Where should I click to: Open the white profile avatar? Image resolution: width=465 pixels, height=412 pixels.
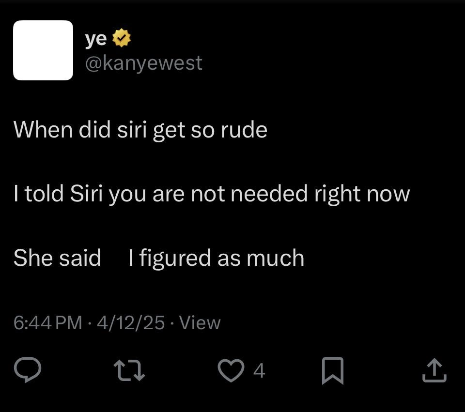click(43, 50)
